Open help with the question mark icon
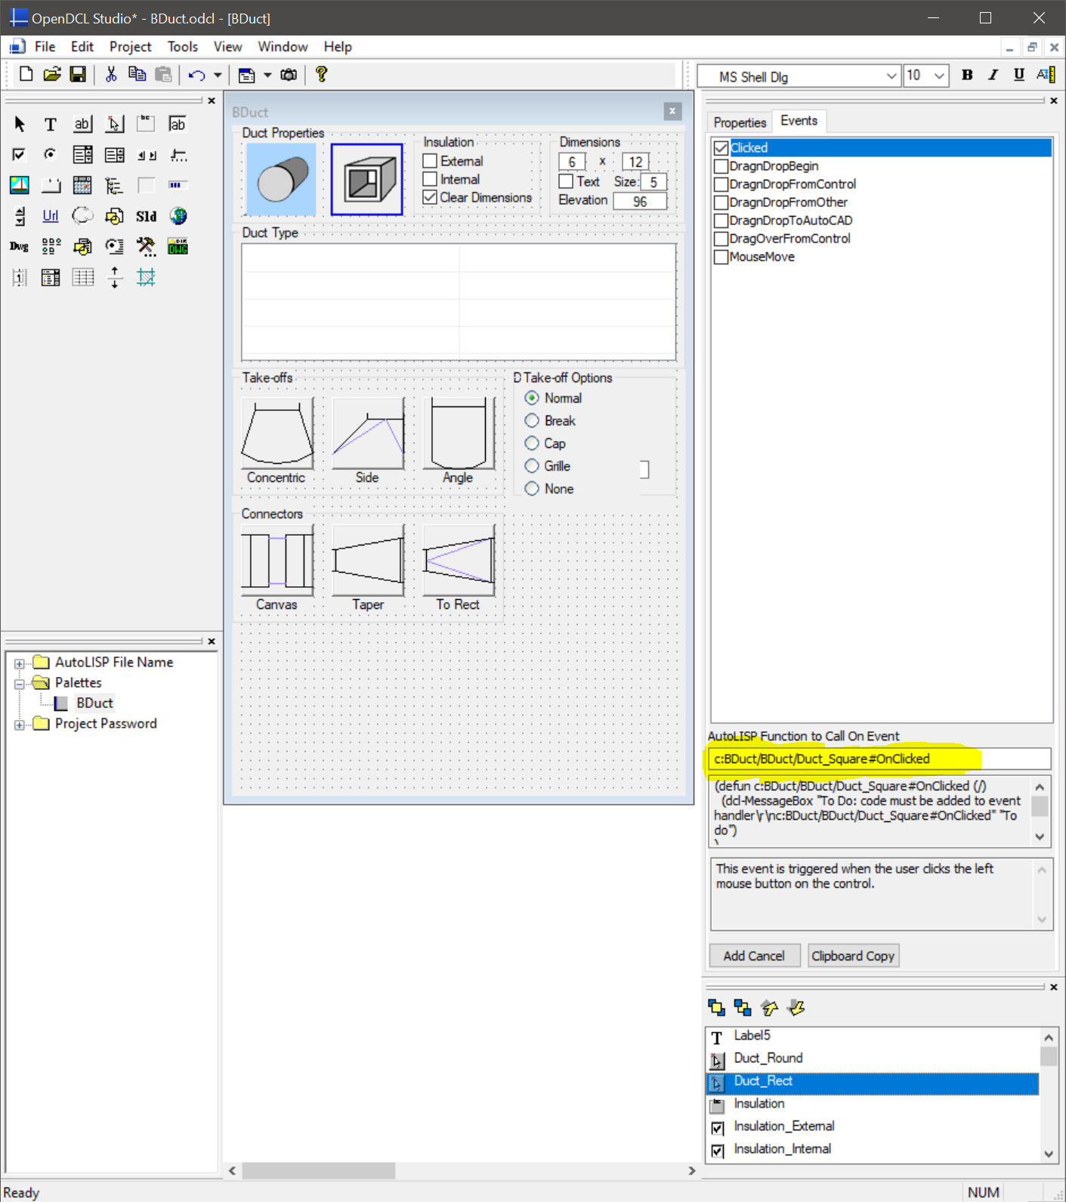The image size is (1066, 1202). pyautogui.click(x=321, y=74)
